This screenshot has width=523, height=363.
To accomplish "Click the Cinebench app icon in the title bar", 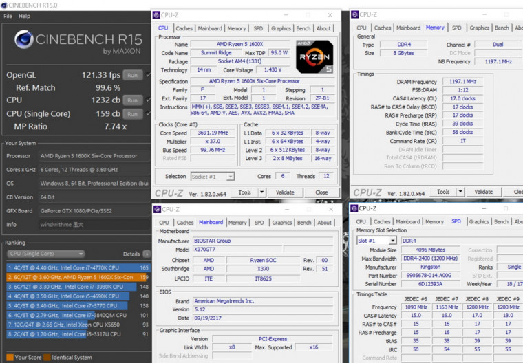I will pos(5,5).
